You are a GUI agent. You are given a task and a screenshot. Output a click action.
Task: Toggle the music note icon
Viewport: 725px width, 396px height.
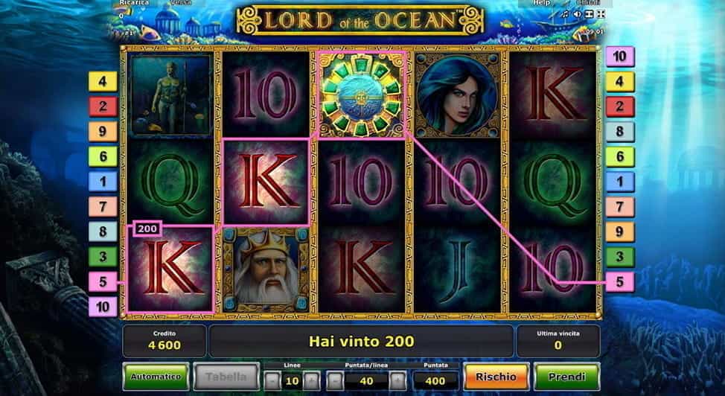pos(565,14)
